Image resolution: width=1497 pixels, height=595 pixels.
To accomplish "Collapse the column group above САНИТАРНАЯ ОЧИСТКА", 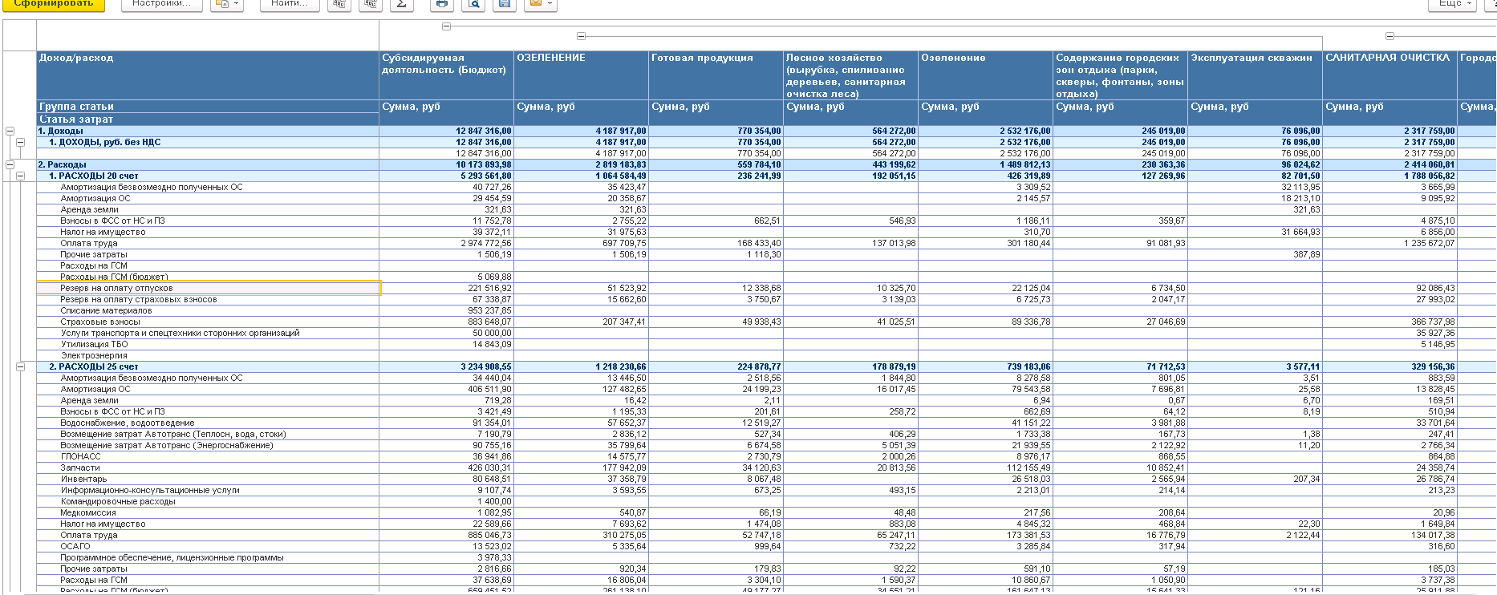I will (1390, 36).
